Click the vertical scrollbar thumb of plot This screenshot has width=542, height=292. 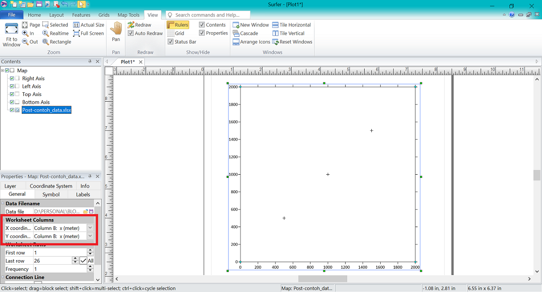[x=537, y=175]
